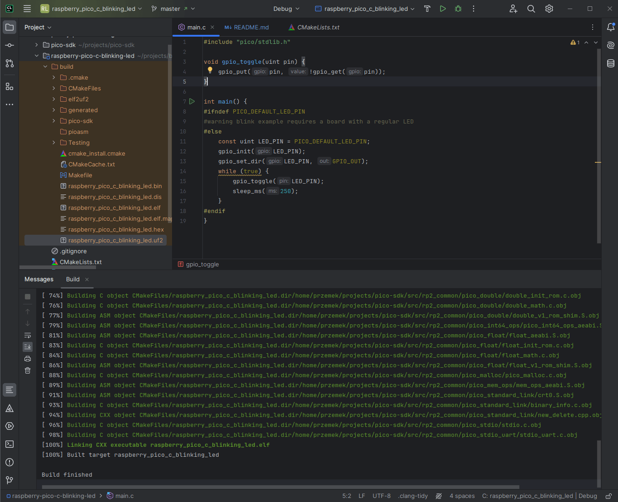Open editor tab options menu
The width and height of the screenshot is (618, 502).
tap(593, 27)
